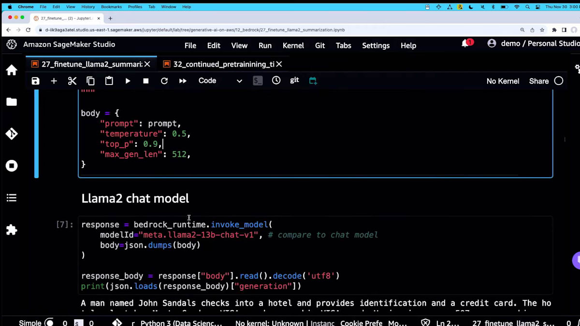
Task: Open notifications bell with red badge
Action: (x=466, y=43)
